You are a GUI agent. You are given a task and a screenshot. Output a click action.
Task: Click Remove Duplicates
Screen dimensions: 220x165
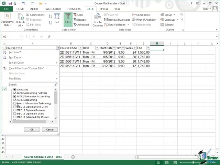117,20
